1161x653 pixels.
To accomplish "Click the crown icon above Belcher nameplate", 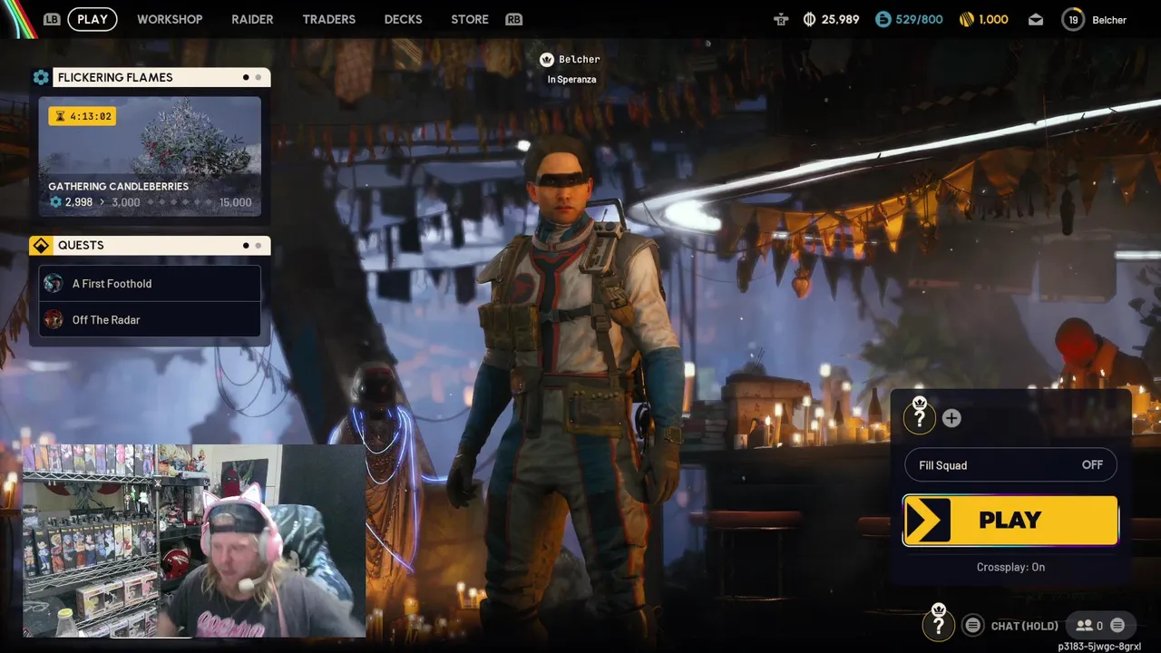I will [547, 60].
